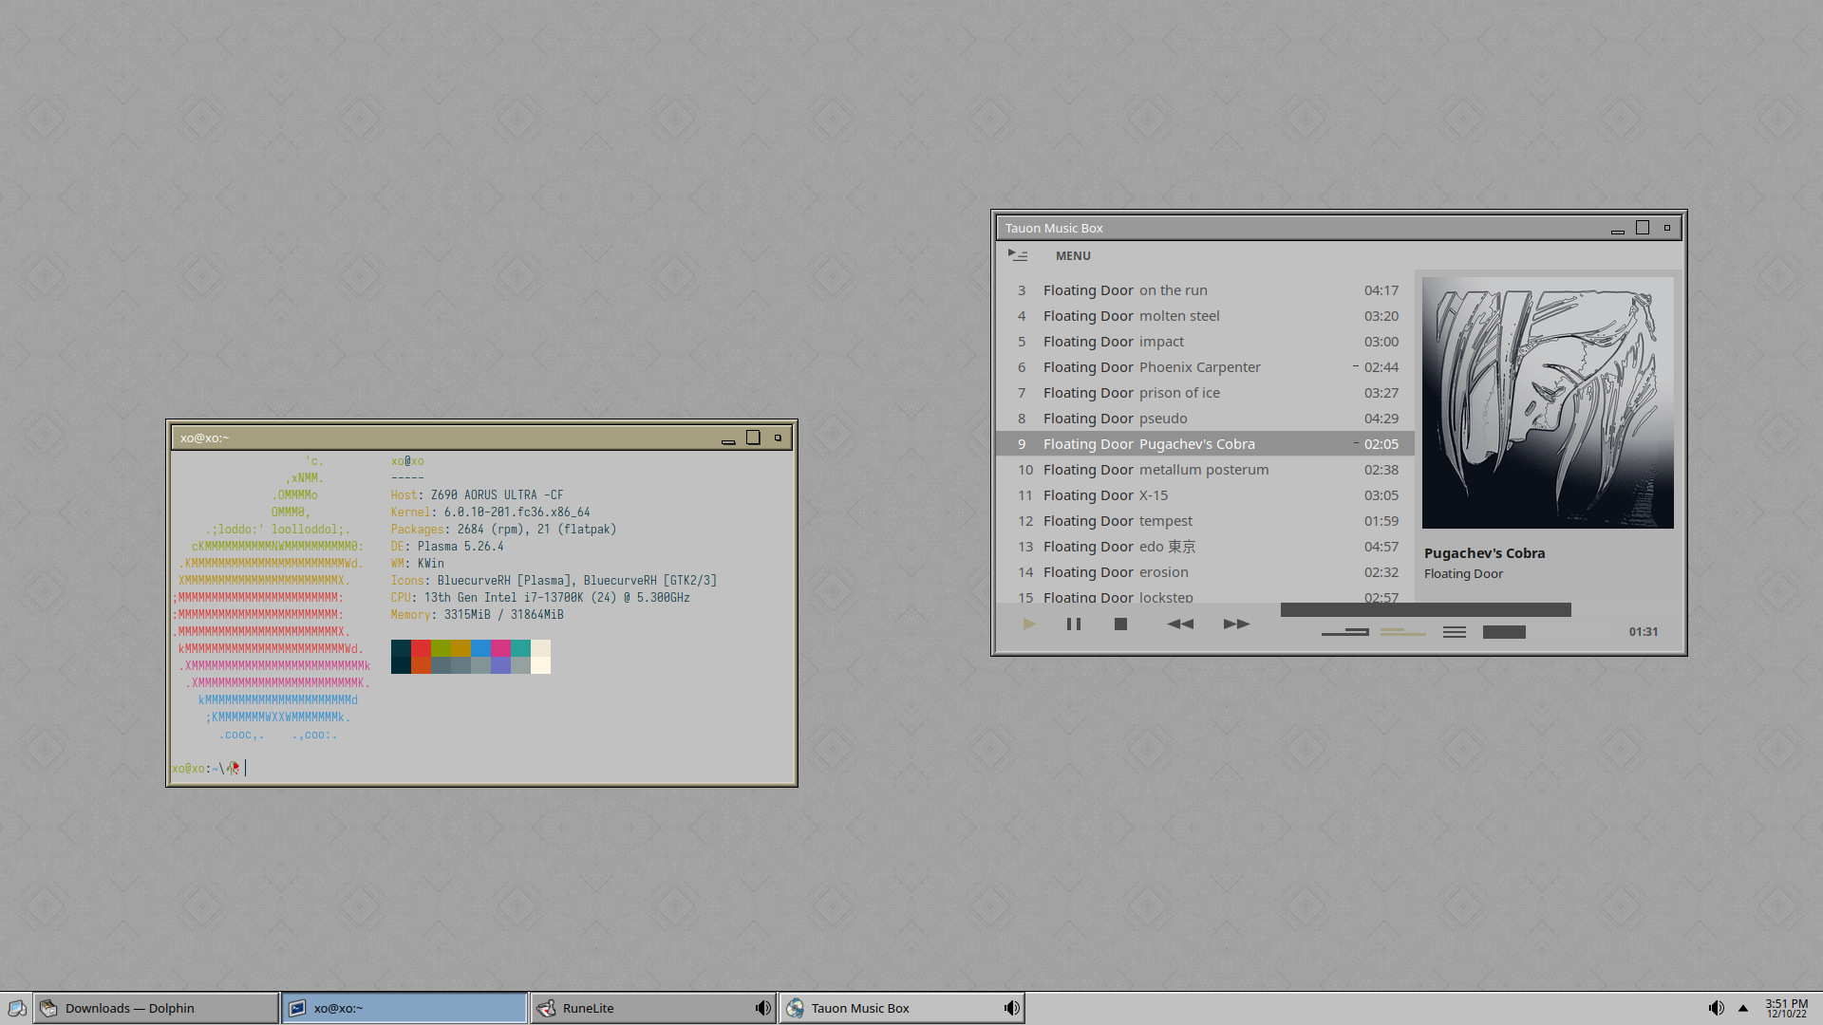This screenshot has height=1025, width=1823.
Task: Click the Tauon disc icon in the taskbar
Action: (x=795, y=1008)
